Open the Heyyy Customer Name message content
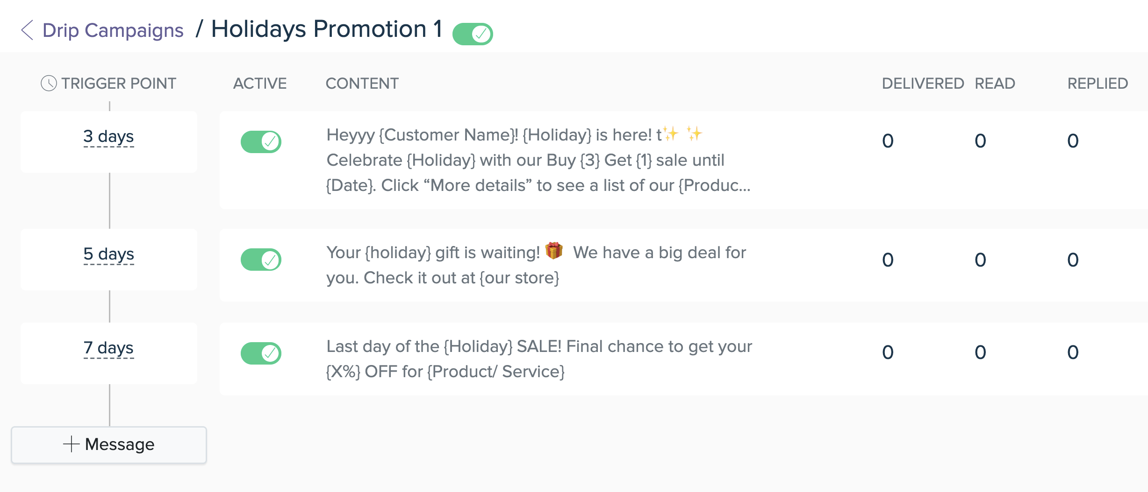 (x=538, y=160)
